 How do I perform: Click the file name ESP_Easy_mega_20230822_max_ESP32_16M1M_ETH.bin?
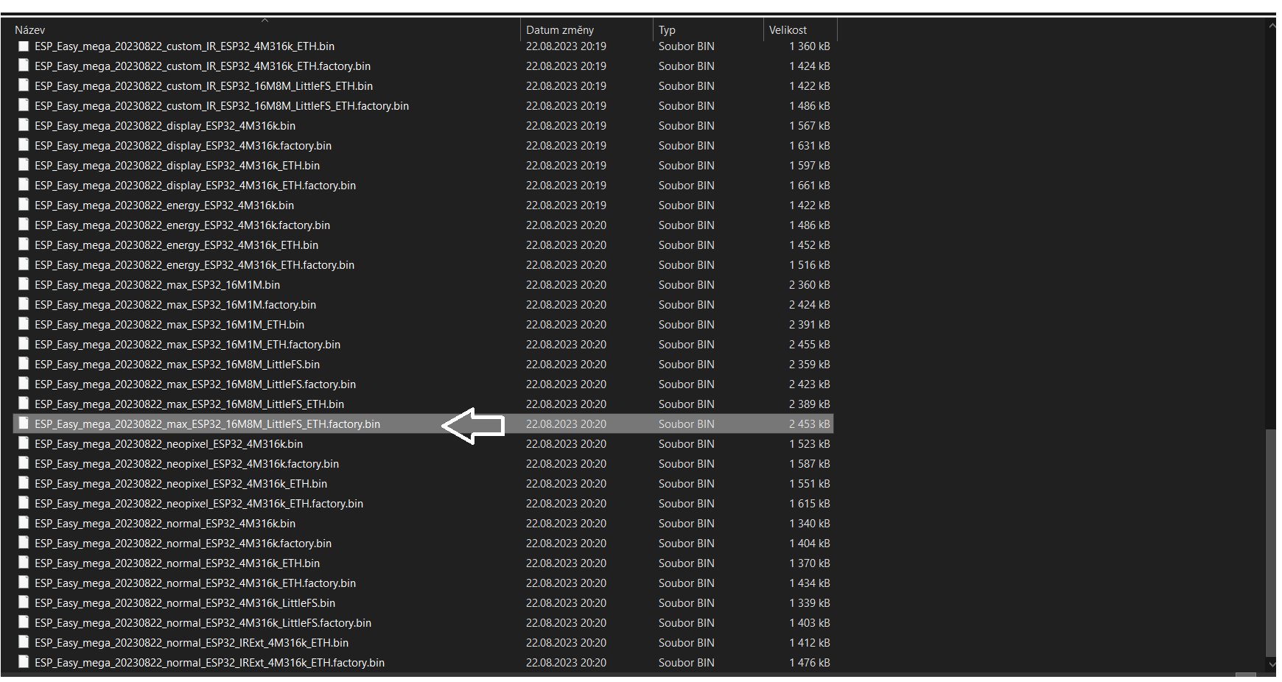coord(169,325)
